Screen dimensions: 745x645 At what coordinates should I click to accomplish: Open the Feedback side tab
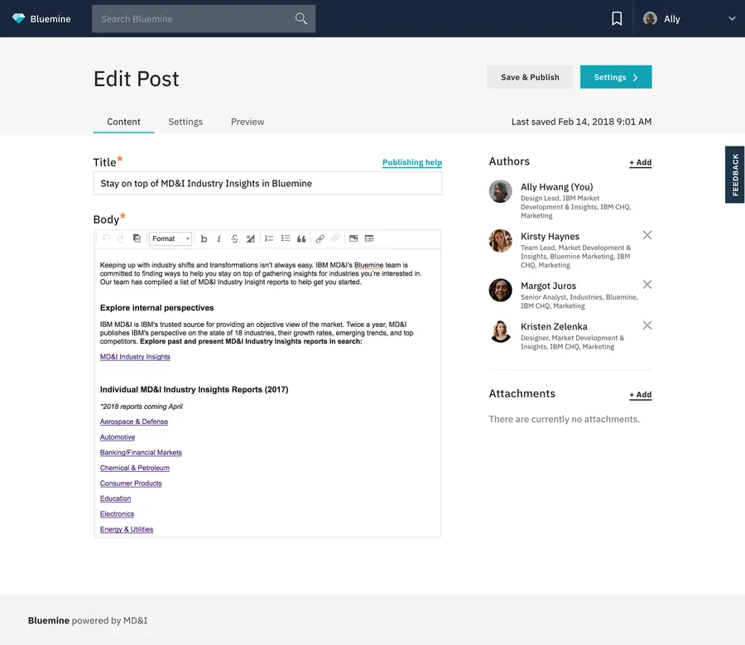(x=735, y=175)
